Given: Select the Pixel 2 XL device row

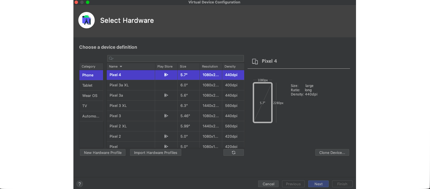Looking at the screenshot, I should coord(176,126).
